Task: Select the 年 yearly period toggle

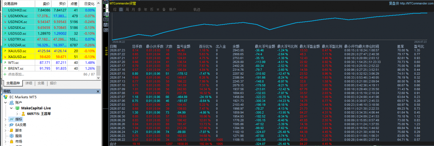Action: 146,9
